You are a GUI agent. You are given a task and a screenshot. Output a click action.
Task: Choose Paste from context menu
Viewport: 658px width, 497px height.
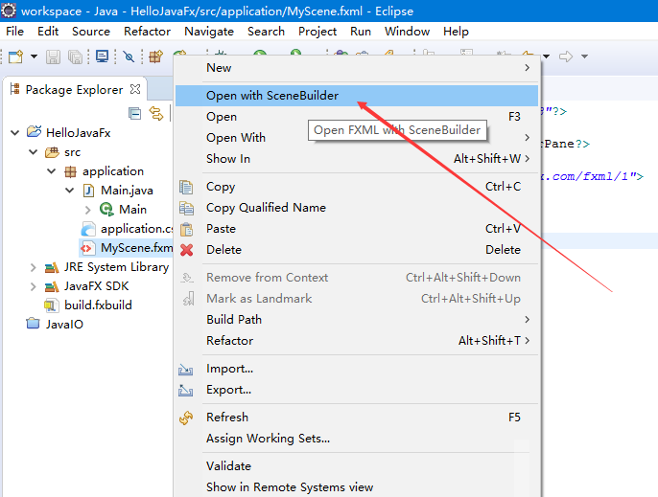click(357, 228)
